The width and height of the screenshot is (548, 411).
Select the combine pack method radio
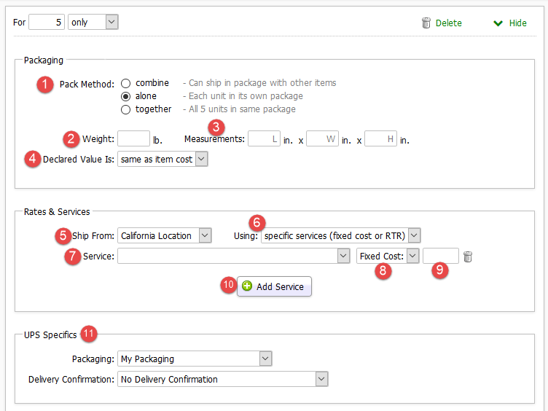click(x=126, y=83)
